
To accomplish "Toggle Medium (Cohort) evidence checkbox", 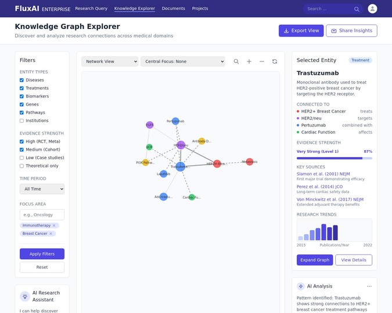I will pos(21,150).
